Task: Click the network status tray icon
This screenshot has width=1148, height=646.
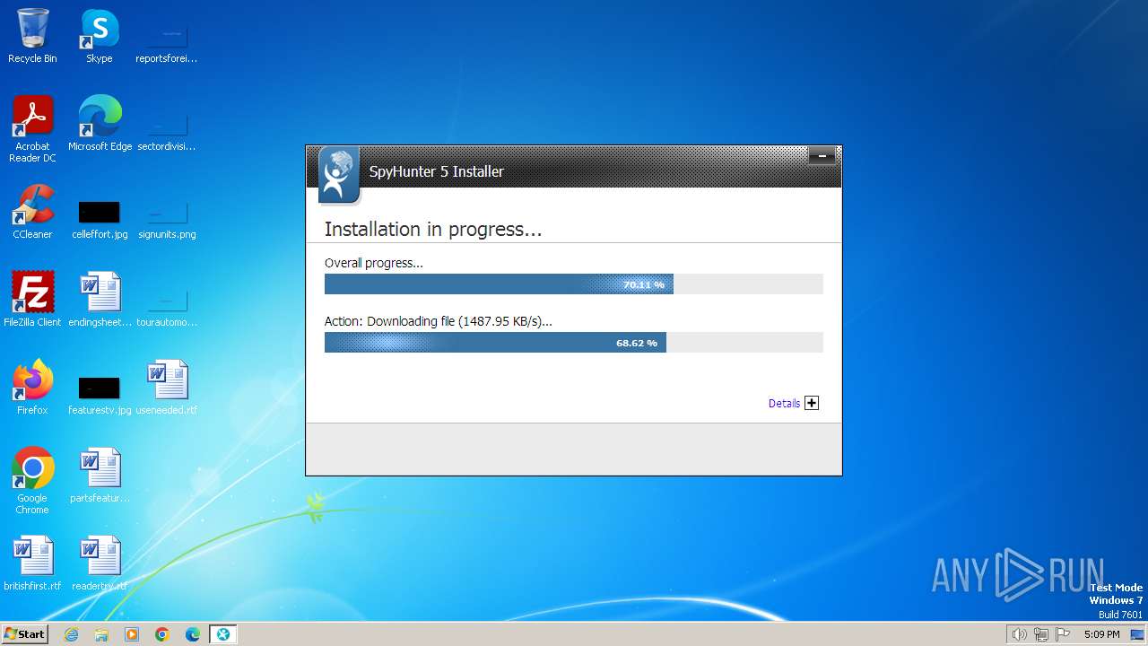Action: click(x=1041, y=634)
